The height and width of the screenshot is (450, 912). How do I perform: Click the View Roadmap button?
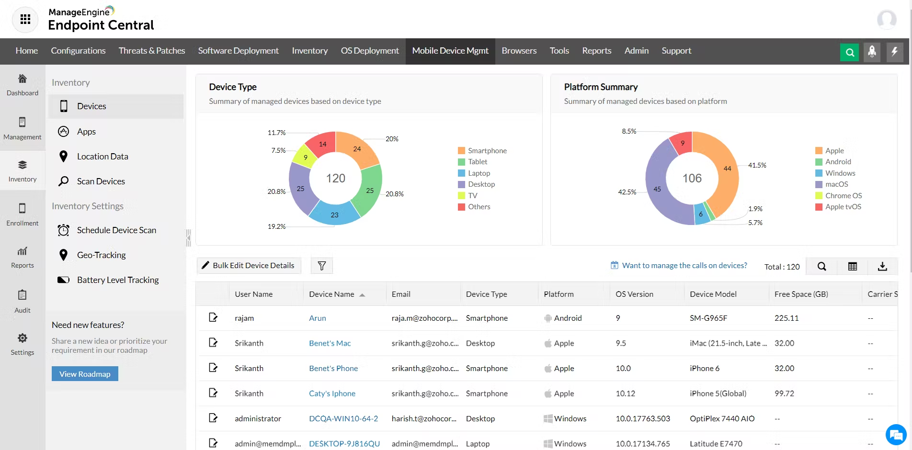click(x=85, y=374)
